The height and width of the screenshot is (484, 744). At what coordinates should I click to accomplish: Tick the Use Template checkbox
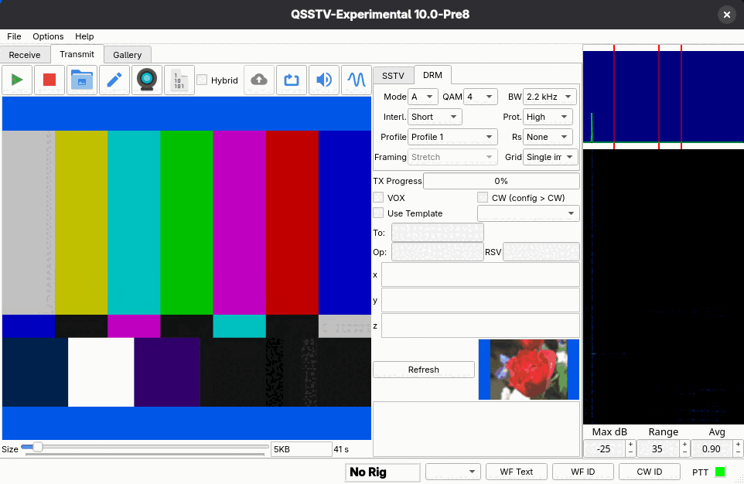pos(378,213)
